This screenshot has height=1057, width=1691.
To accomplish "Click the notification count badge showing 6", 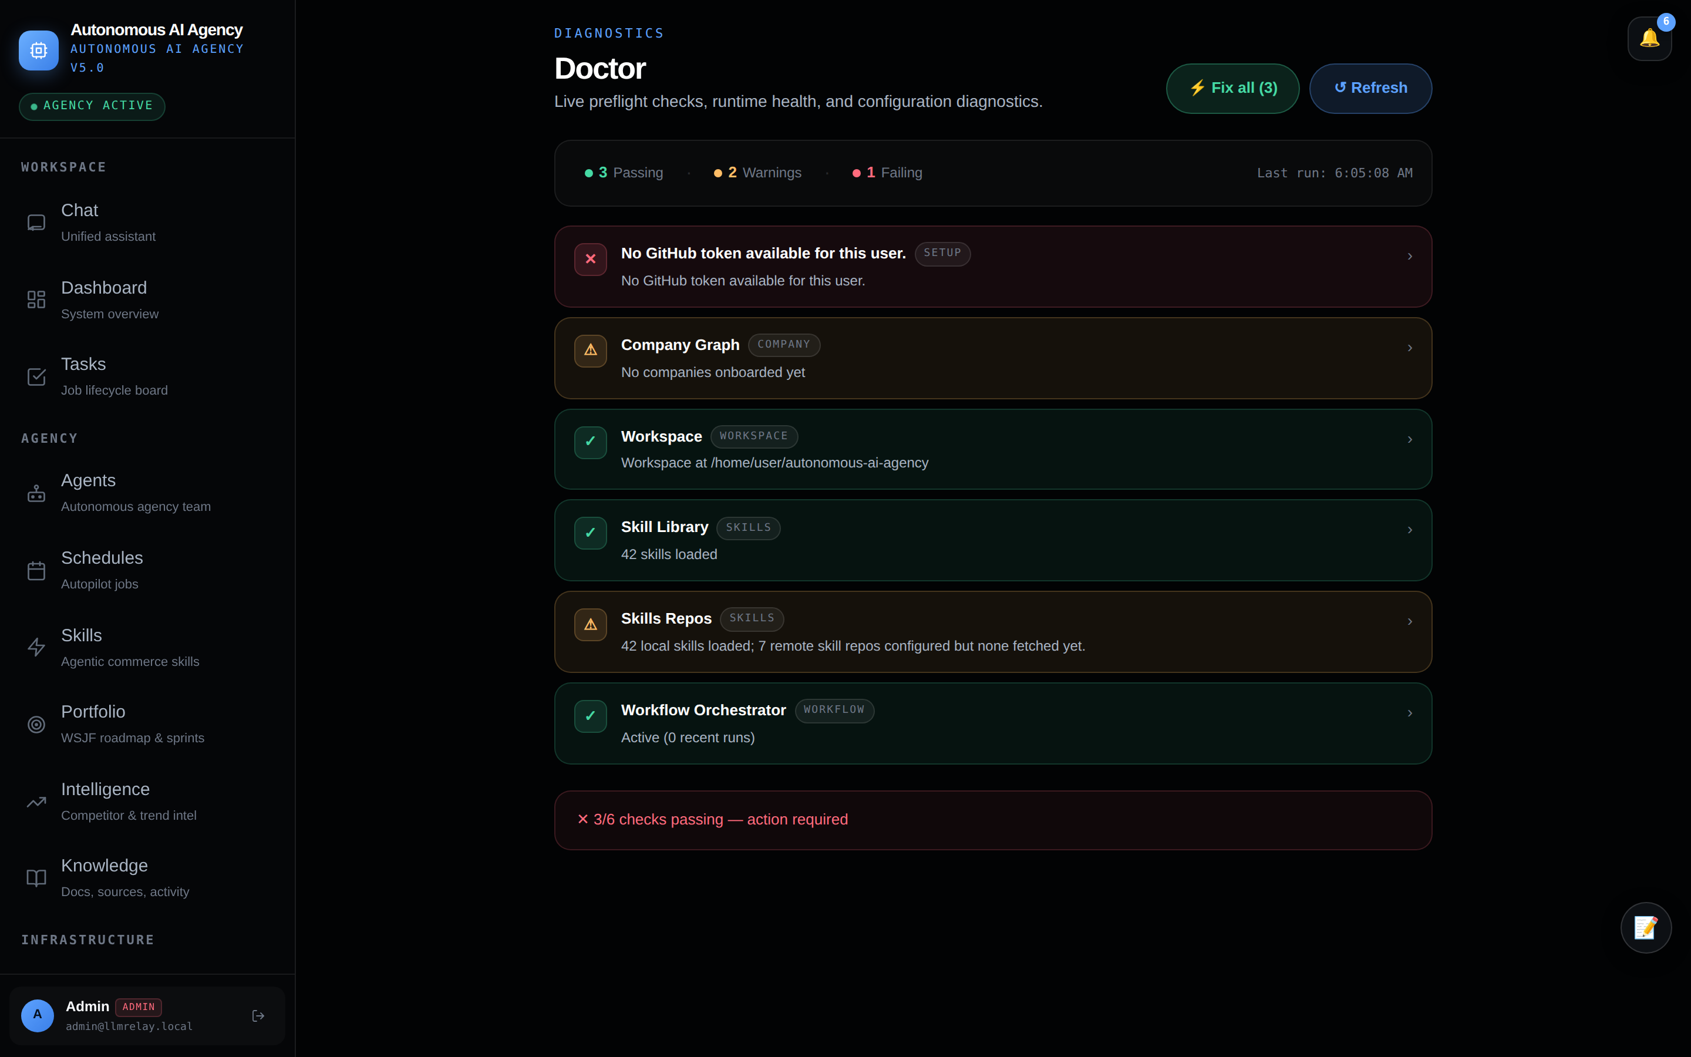I will coord(1666,22).
